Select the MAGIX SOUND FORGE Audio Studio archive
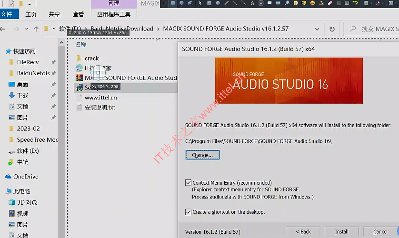Image resolution: width=399 pixels, height=238 pixels. coord(127,78)
